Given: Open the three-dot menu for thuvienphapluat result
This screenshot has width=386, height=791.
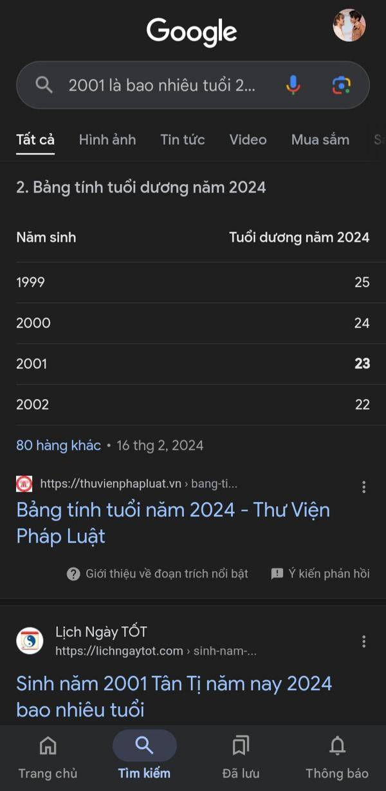Looking at the screenshot, I should click(x=363, y=487).
